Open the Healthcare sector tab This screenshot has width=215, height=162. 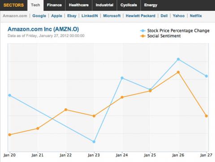pos(79,5)
